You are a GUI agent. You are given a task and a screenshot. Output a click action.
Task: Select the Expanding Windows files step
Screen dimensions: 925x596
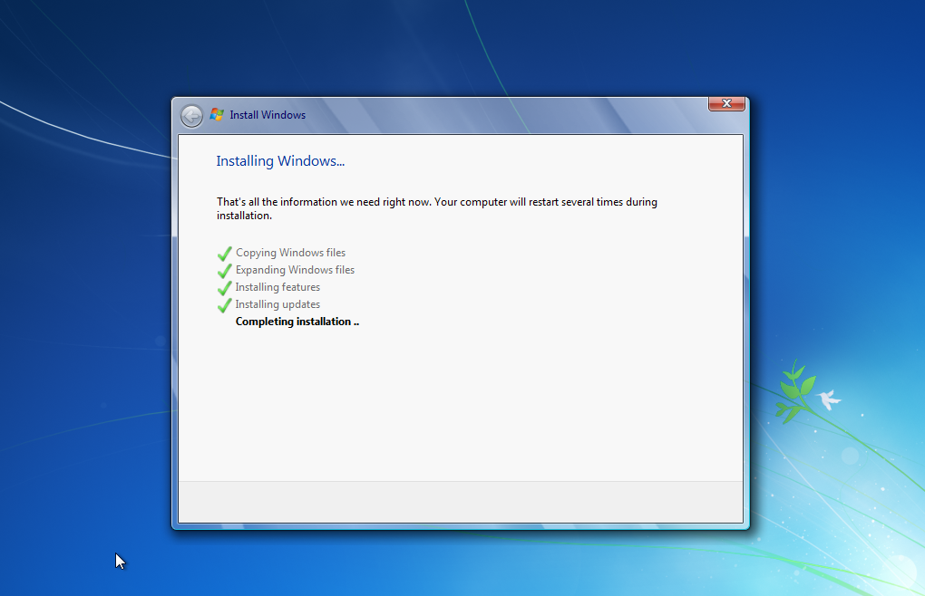295,270
